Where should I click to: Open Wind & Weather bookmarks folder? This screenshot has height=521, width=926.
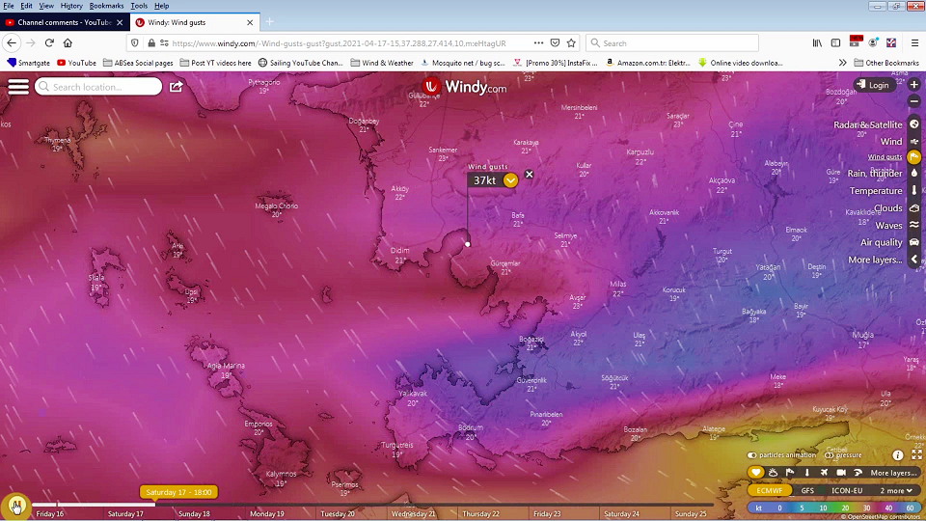point(382,63)
